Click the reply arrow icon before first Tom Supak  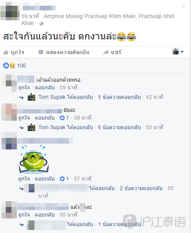click(x=22, y=97)
